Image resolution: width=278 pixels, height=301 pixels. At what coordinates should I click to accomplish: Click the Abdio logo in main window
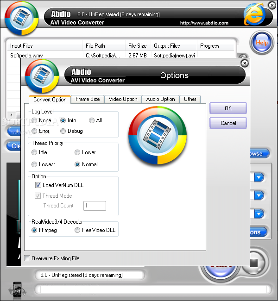click(x=21, y=18)
